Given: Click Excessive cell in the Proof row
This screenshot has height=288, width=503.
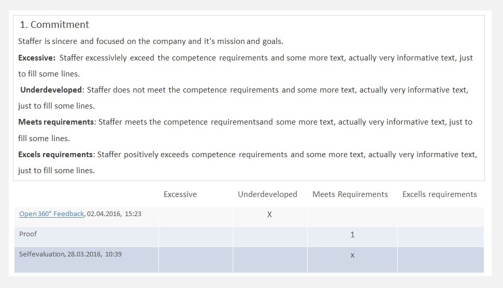Looking at the screenshot, I should point(195,236).
